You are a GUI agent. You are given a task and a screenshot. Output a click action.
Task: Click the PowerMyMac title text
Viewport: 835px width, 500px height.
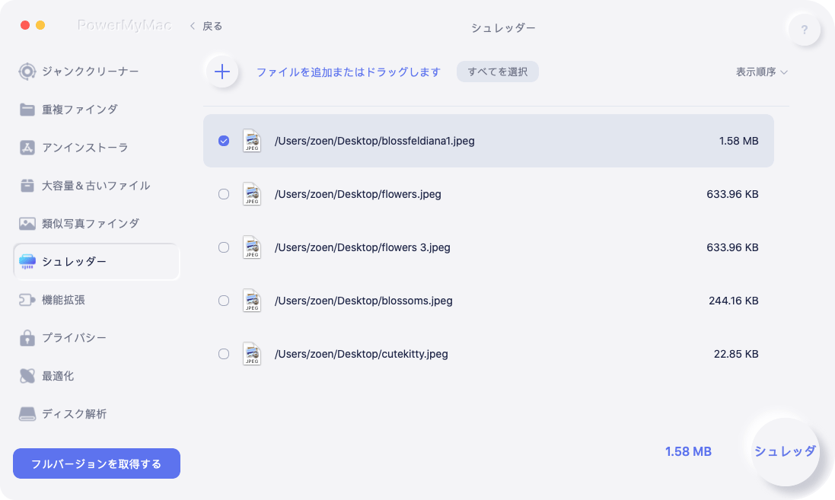(124, 25)
